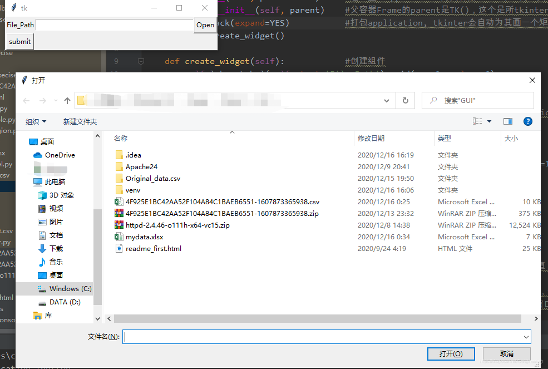Close the 打开 dialog
Viewport: 548px width, 369px height.
click(532, 80)
